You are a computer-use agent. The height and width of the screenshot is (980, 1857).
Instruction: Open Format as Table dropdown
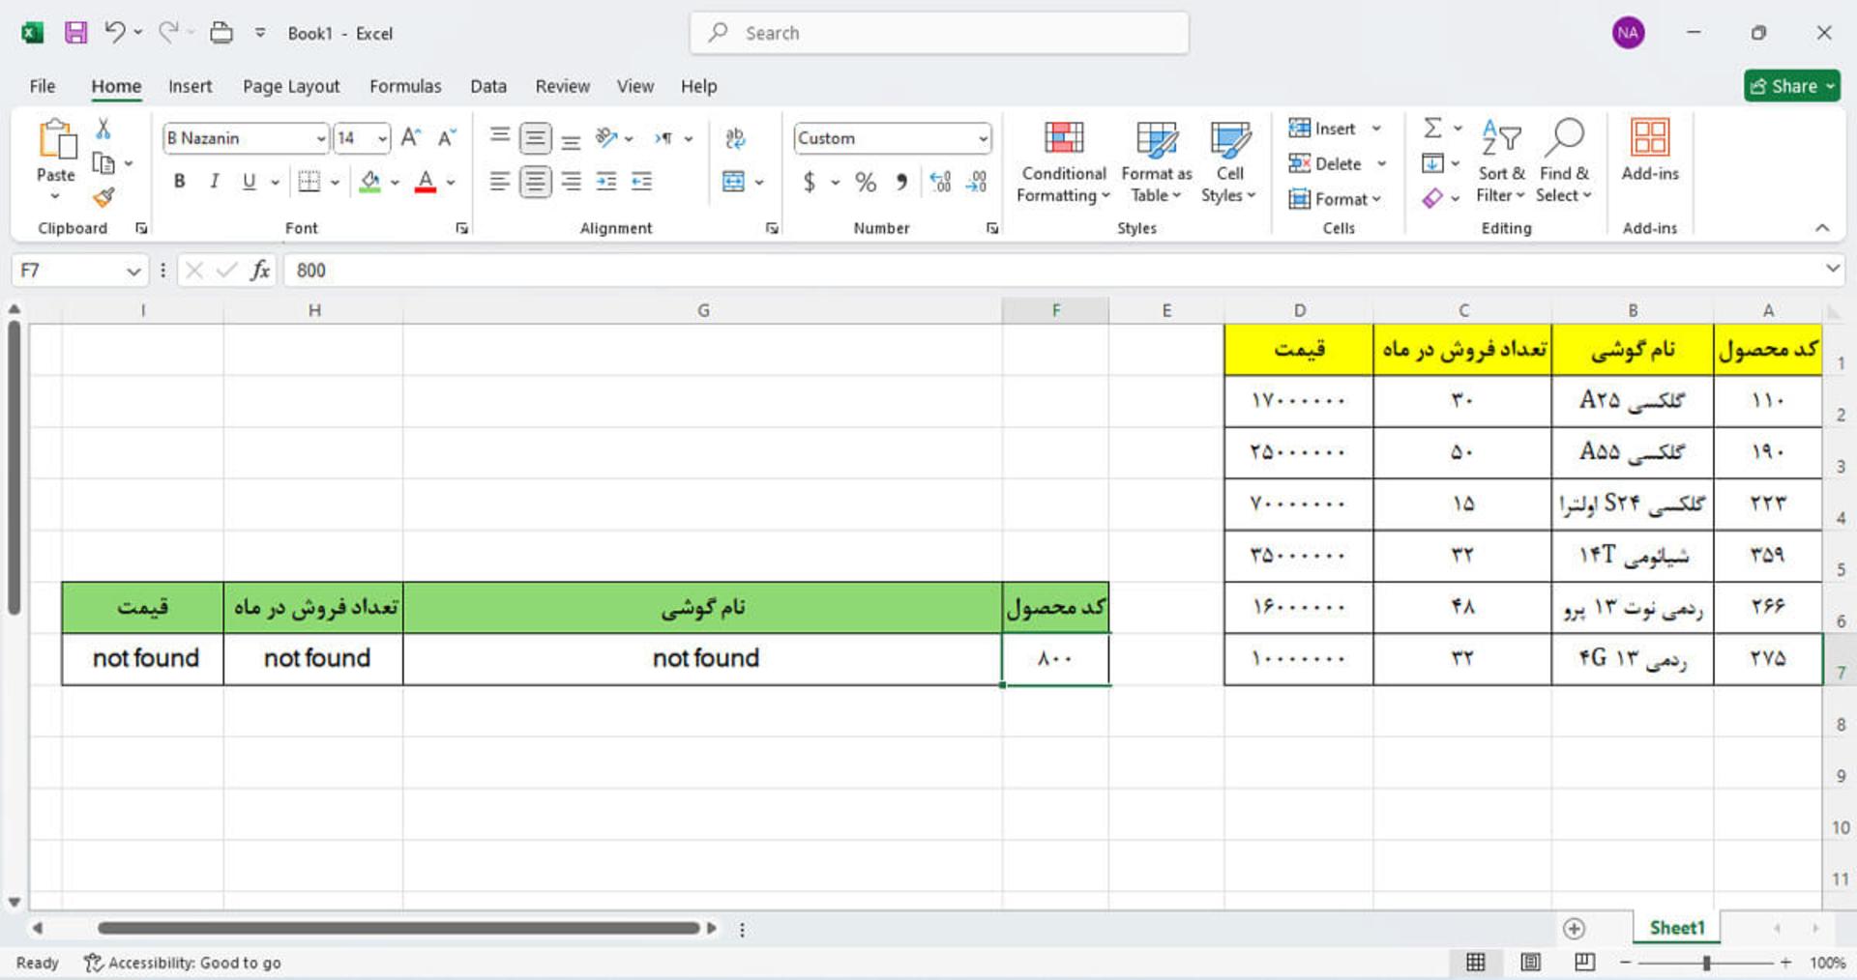point(1156,161)
